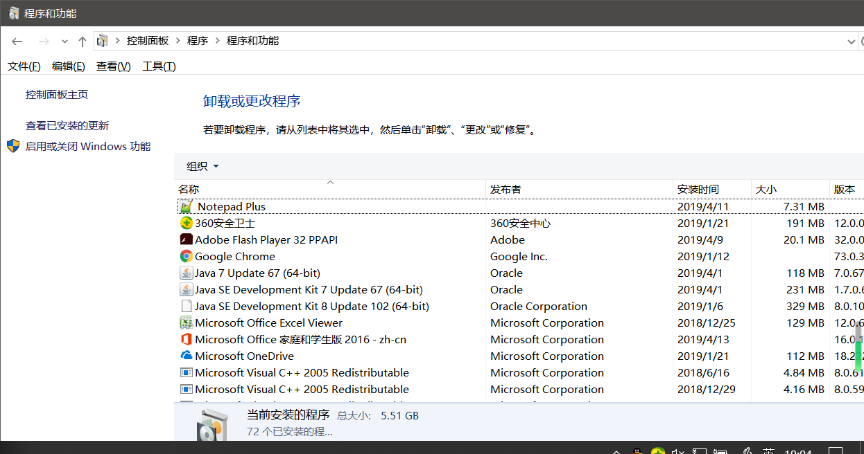The height and width of the screenshot is (454, 864).
Task: Click 总大小 5.51 GB status text
Action: (x=378, y=415)
